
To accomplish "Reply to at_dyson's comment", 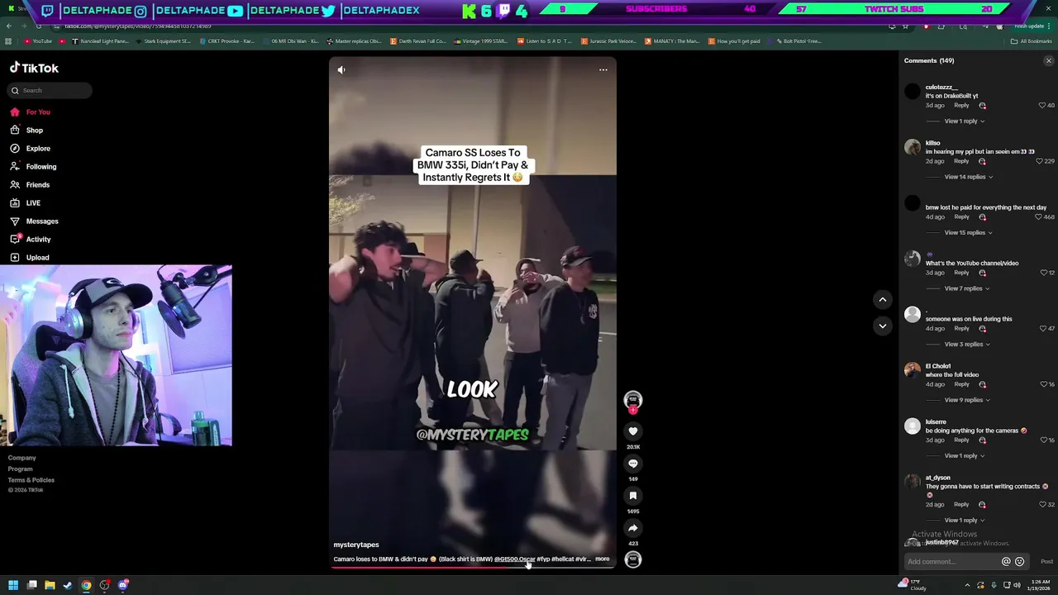I will [961, 505].
